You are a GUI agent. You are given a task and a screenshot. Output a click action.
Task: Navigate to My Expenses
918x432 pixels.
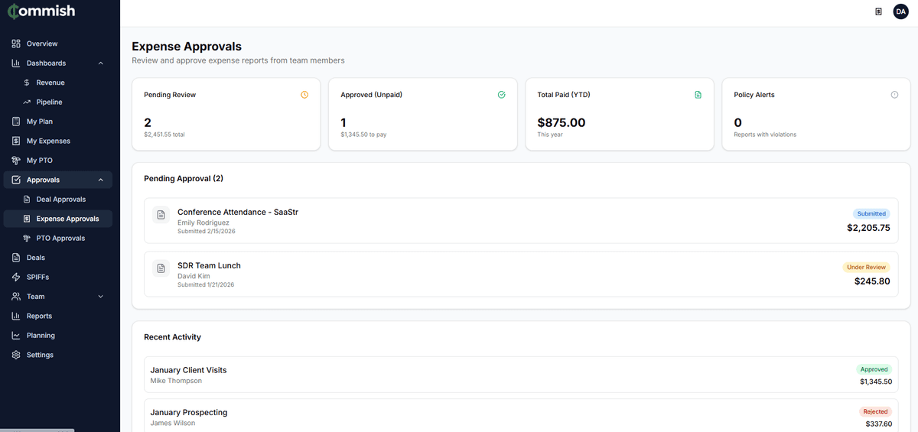tap(58, 141)
